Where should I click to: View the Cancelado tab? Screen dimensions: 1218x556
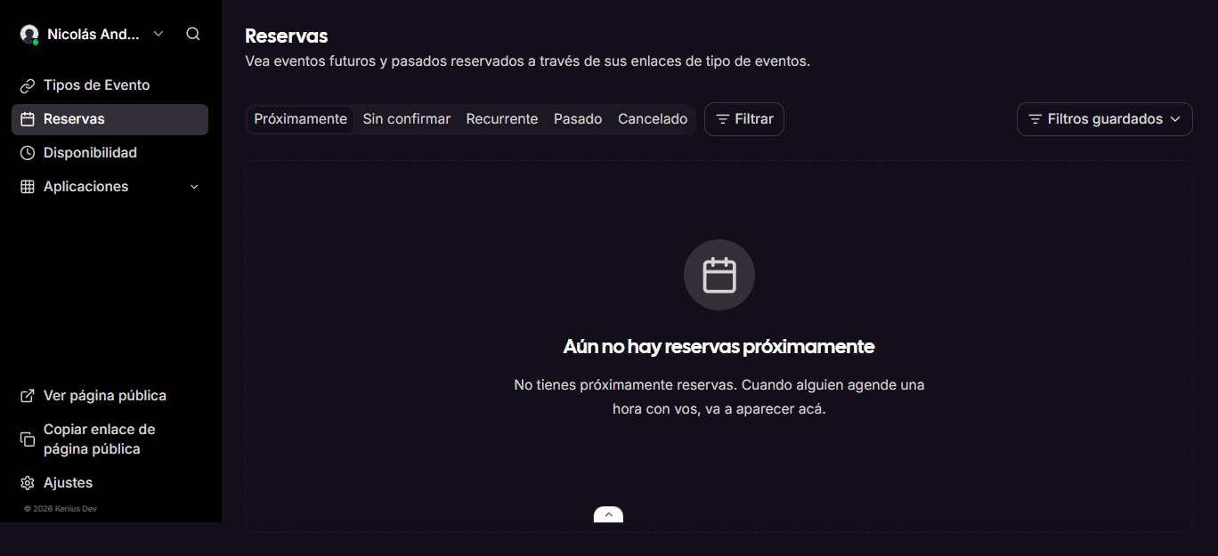click(653, 119)
